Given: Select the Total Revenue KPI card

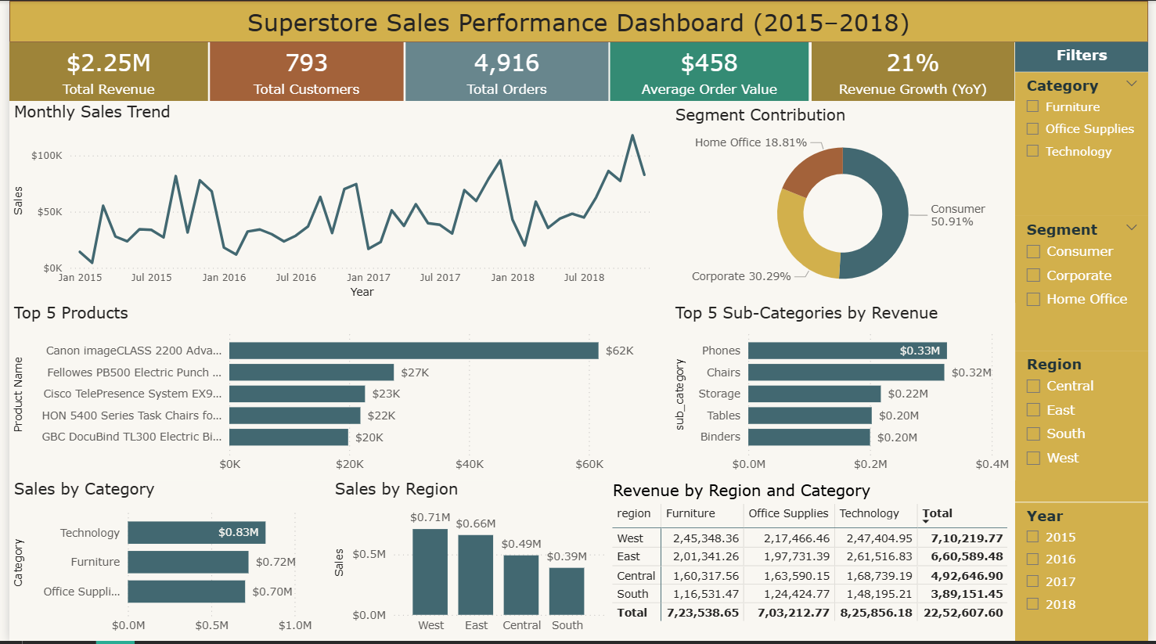Looking at the screenshot, I should pyautogui.click(x=109, y=72).
